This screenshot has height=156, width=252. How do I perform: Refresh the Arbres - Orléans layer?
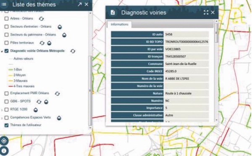(x=41, y=19)
